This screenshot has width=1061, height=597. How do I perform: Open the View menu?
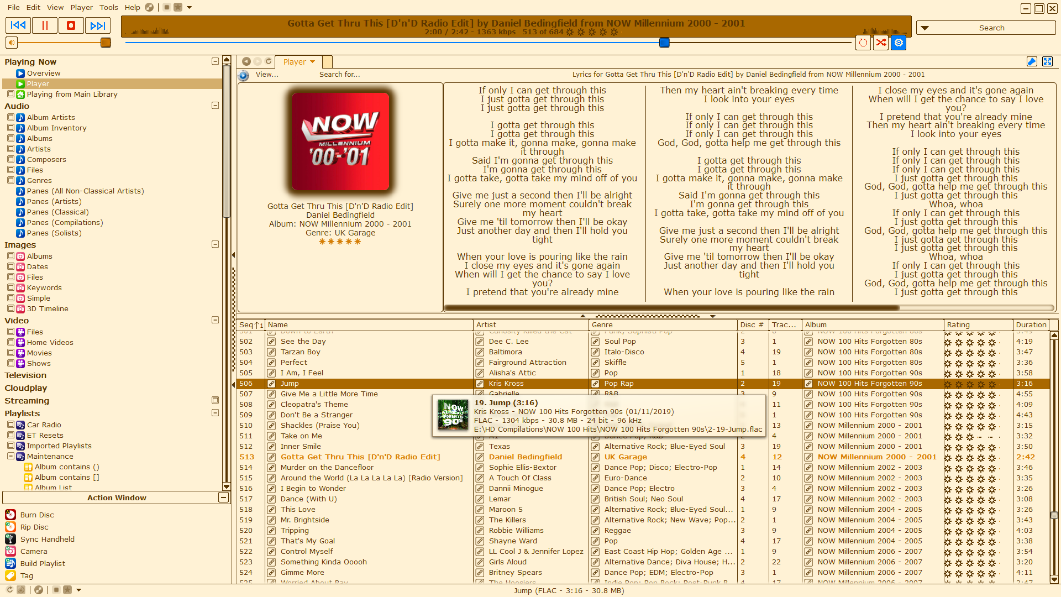(x=55, y=7)
